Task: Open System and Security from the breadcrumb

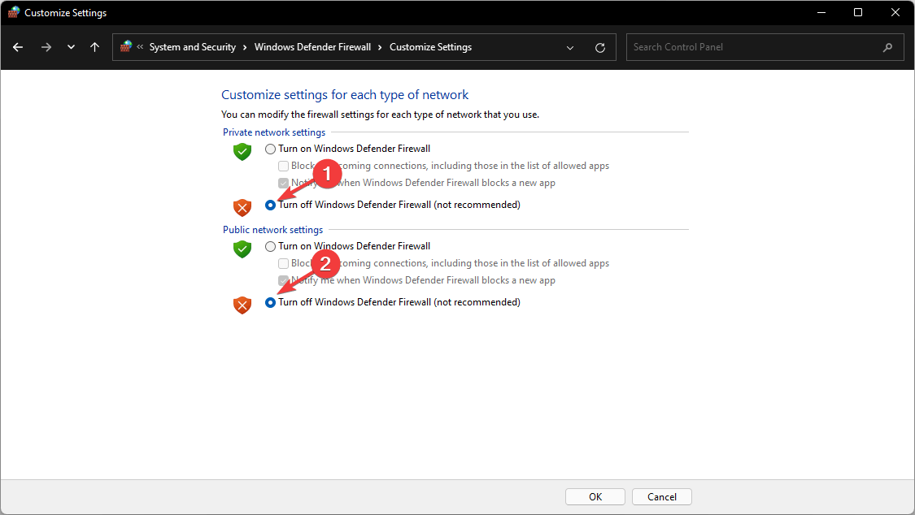Action: 193,46
